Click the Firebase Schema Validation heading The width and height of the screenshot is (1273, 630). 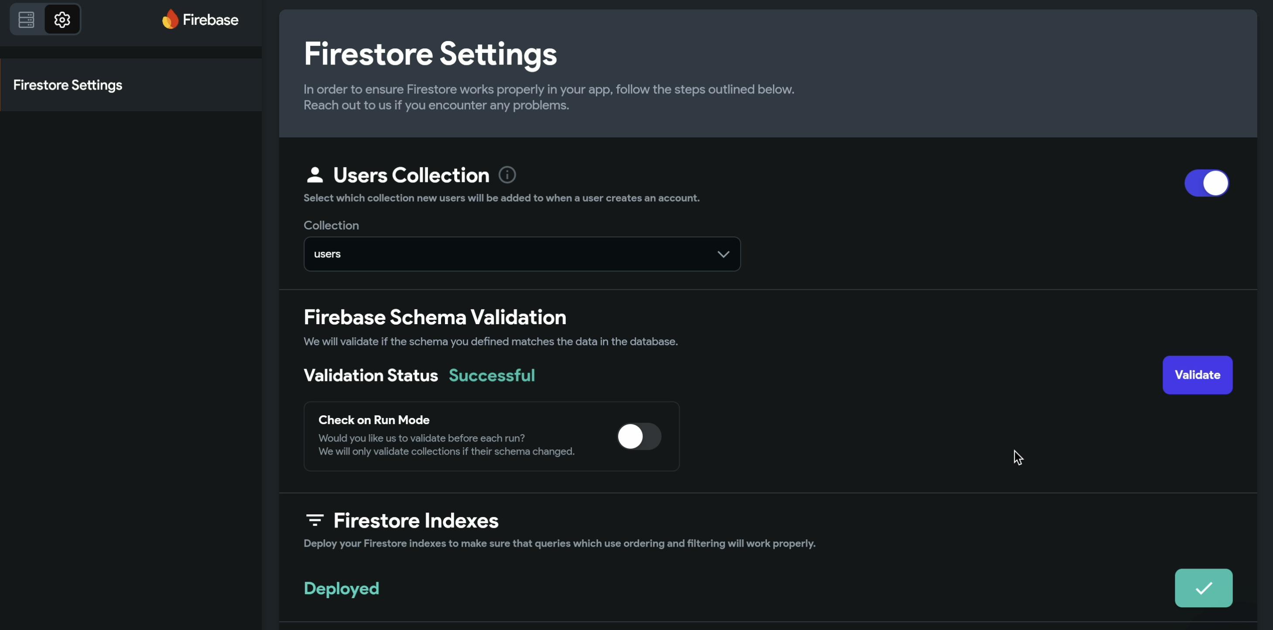click(x=435, y=317)
